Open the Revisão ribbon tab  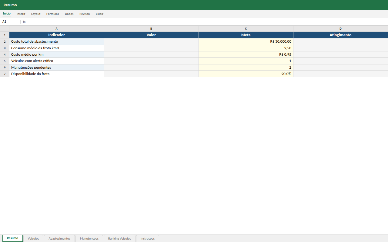tap(85, 14)
